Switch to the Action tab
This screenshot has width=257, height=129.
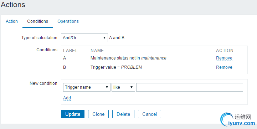point(12,21)
